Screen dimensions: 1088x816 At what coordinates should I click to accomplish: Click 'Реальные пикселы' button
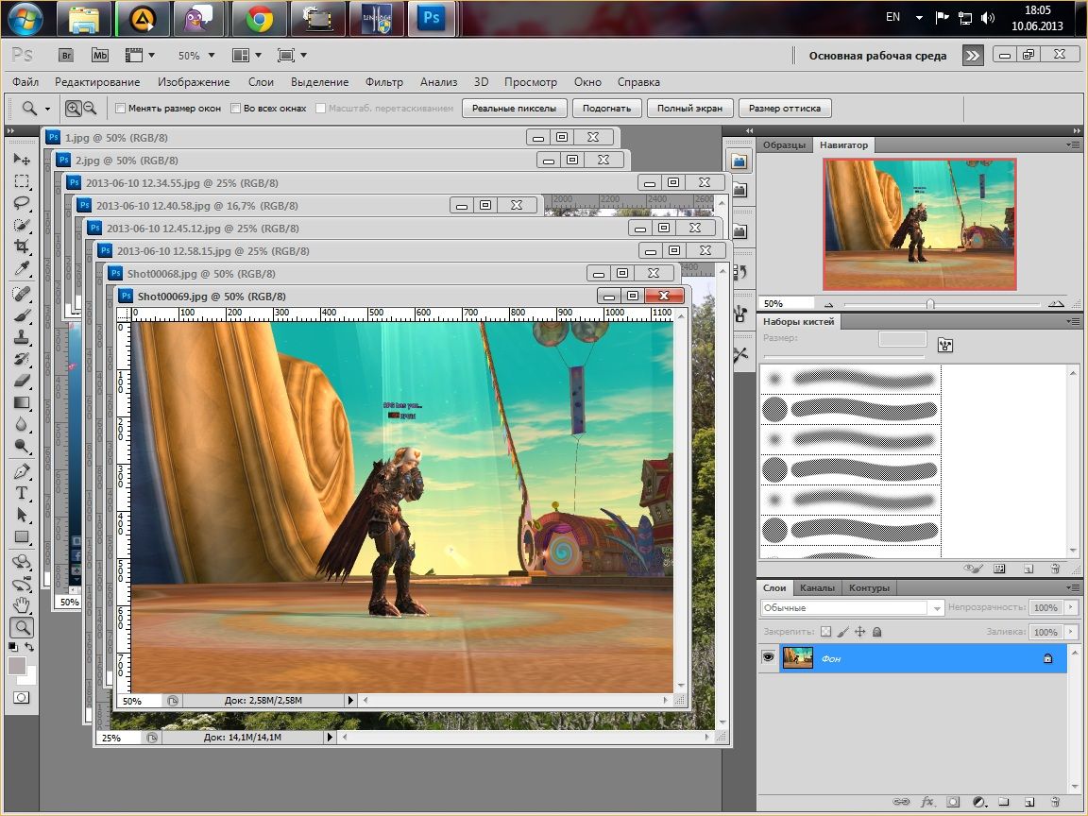coord(514,109)
